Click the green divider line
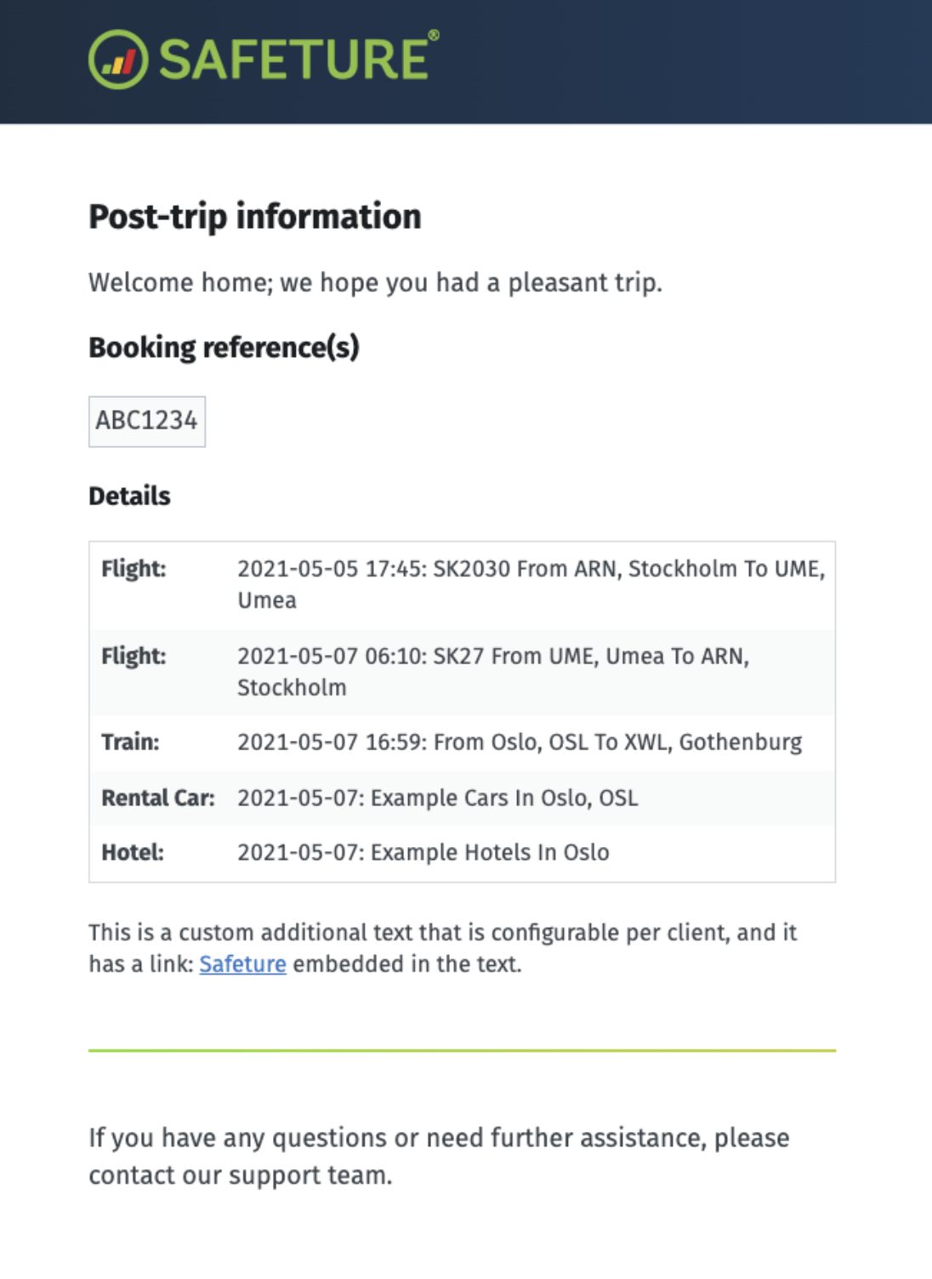The width and height of the screenshot is (932, 1279). point(462,1051)
